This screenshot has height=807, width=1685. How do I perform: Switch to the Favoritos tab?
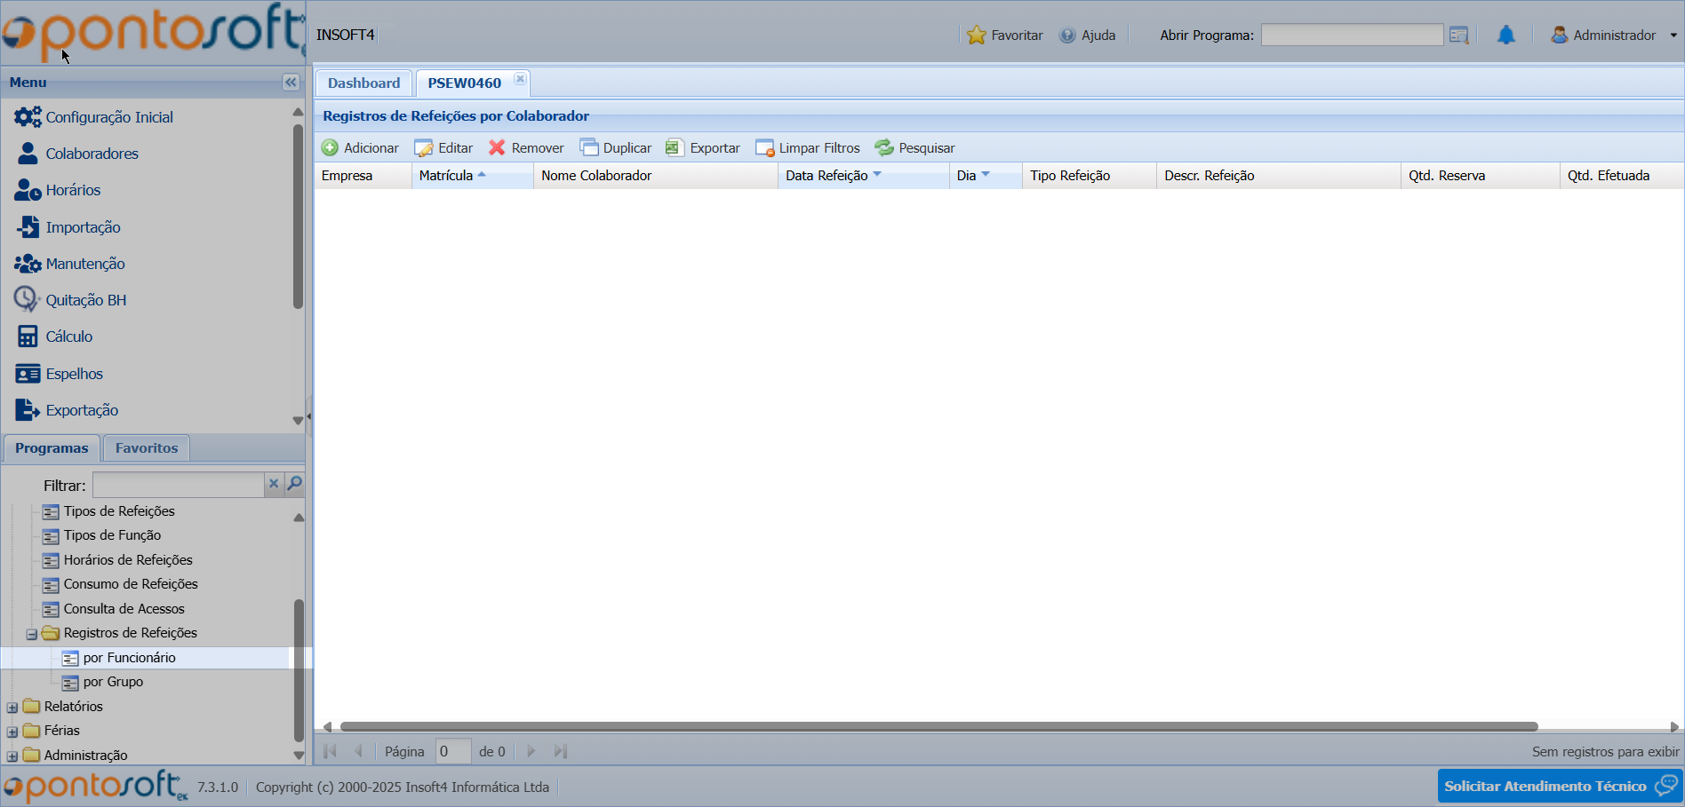pyautogui.click(x=147, y=448)
